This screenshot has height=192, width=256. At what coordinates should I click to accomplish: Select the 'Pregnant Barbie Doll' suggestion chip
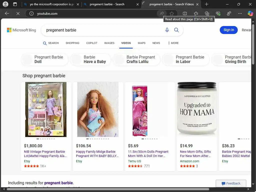(x=44, y=59)
